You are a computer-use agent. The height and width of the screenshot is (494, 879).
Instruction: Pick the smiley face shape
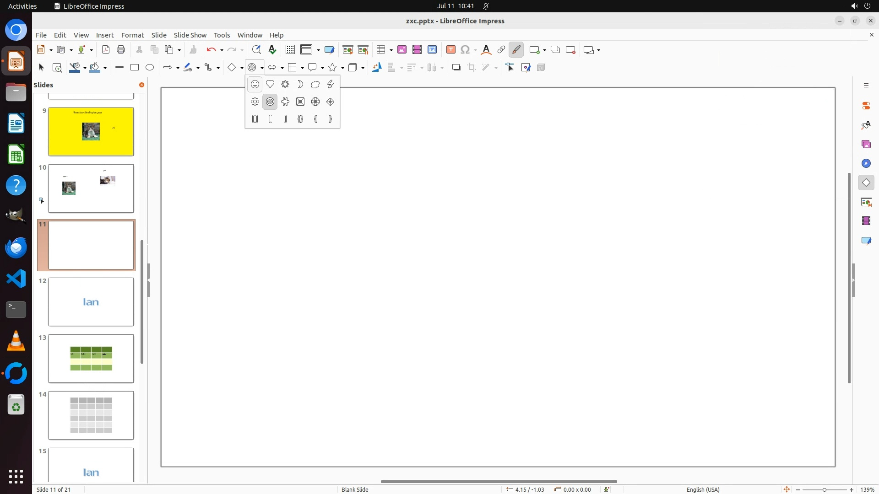point(255,84)
